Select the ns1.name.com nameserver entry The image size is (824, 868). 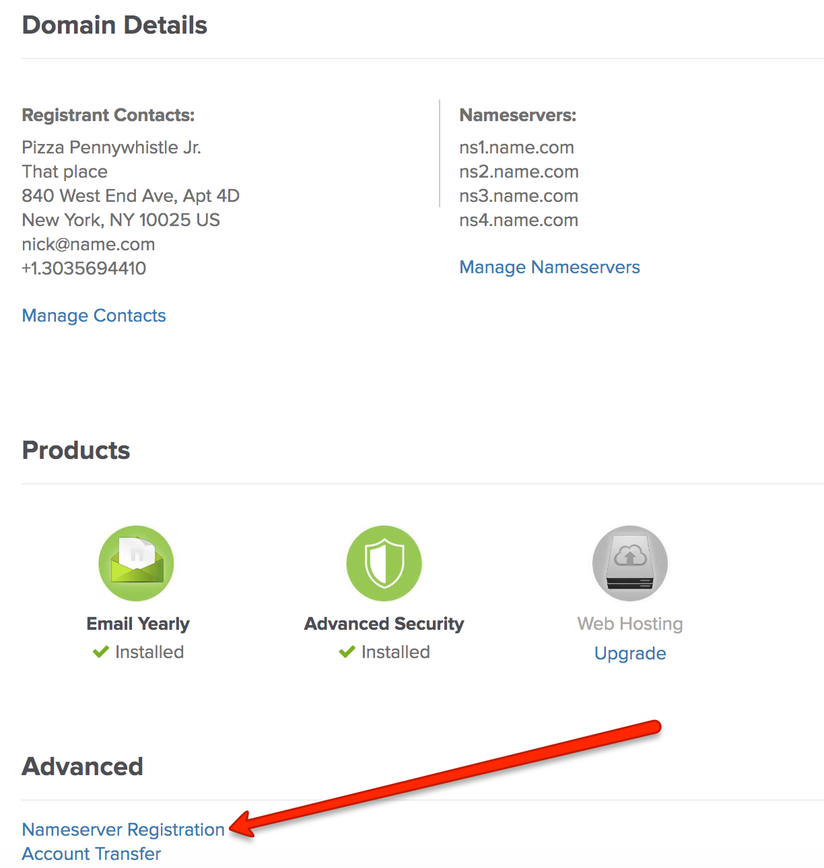pos(516,147)
